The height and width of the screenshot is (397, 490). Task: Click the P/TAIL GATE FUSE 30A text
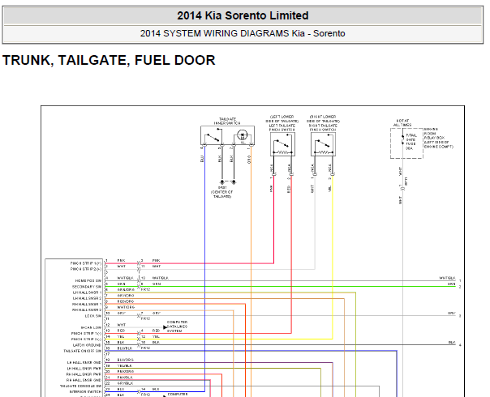tap(411, 142)
